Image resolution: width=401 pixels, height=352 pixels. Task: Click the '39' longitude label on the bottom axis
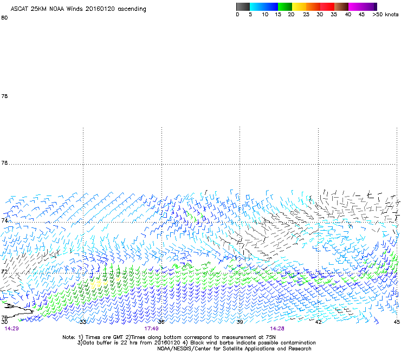pyautogui.click(x=240, y=322)
